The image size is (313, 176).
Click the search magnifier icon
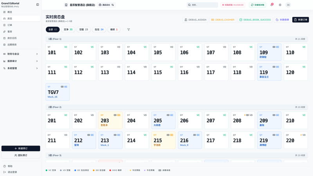(189, 5)
